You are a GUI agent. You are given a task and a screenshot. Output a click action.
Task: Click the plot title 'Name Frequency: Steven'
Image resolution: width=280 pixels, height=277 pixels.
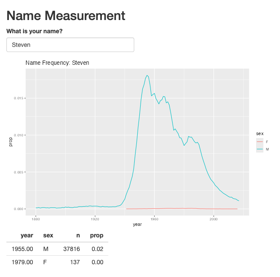point(58,63)
